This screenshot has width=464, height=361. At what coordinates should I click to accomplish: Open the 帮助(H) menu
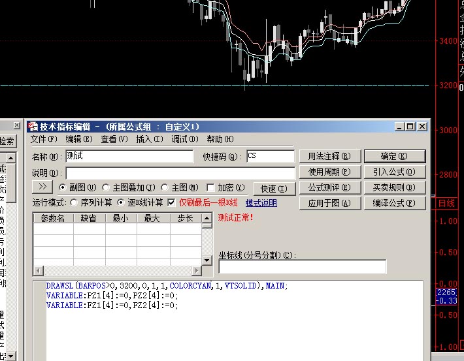(220, 139)
